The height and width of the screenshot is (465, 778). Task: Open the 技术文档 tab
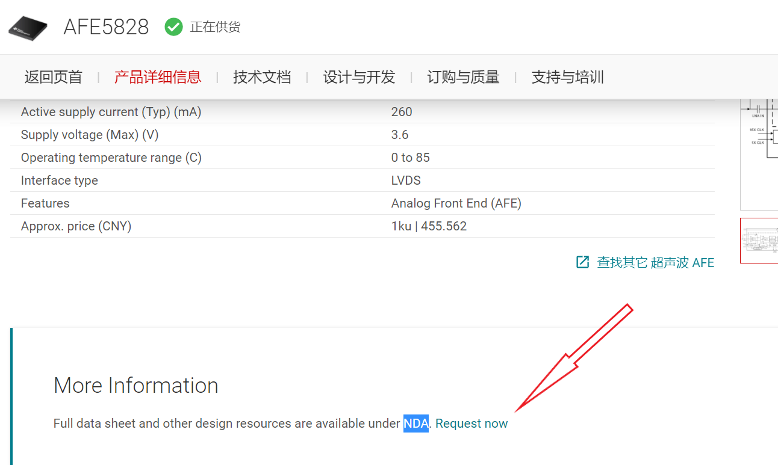262,77
